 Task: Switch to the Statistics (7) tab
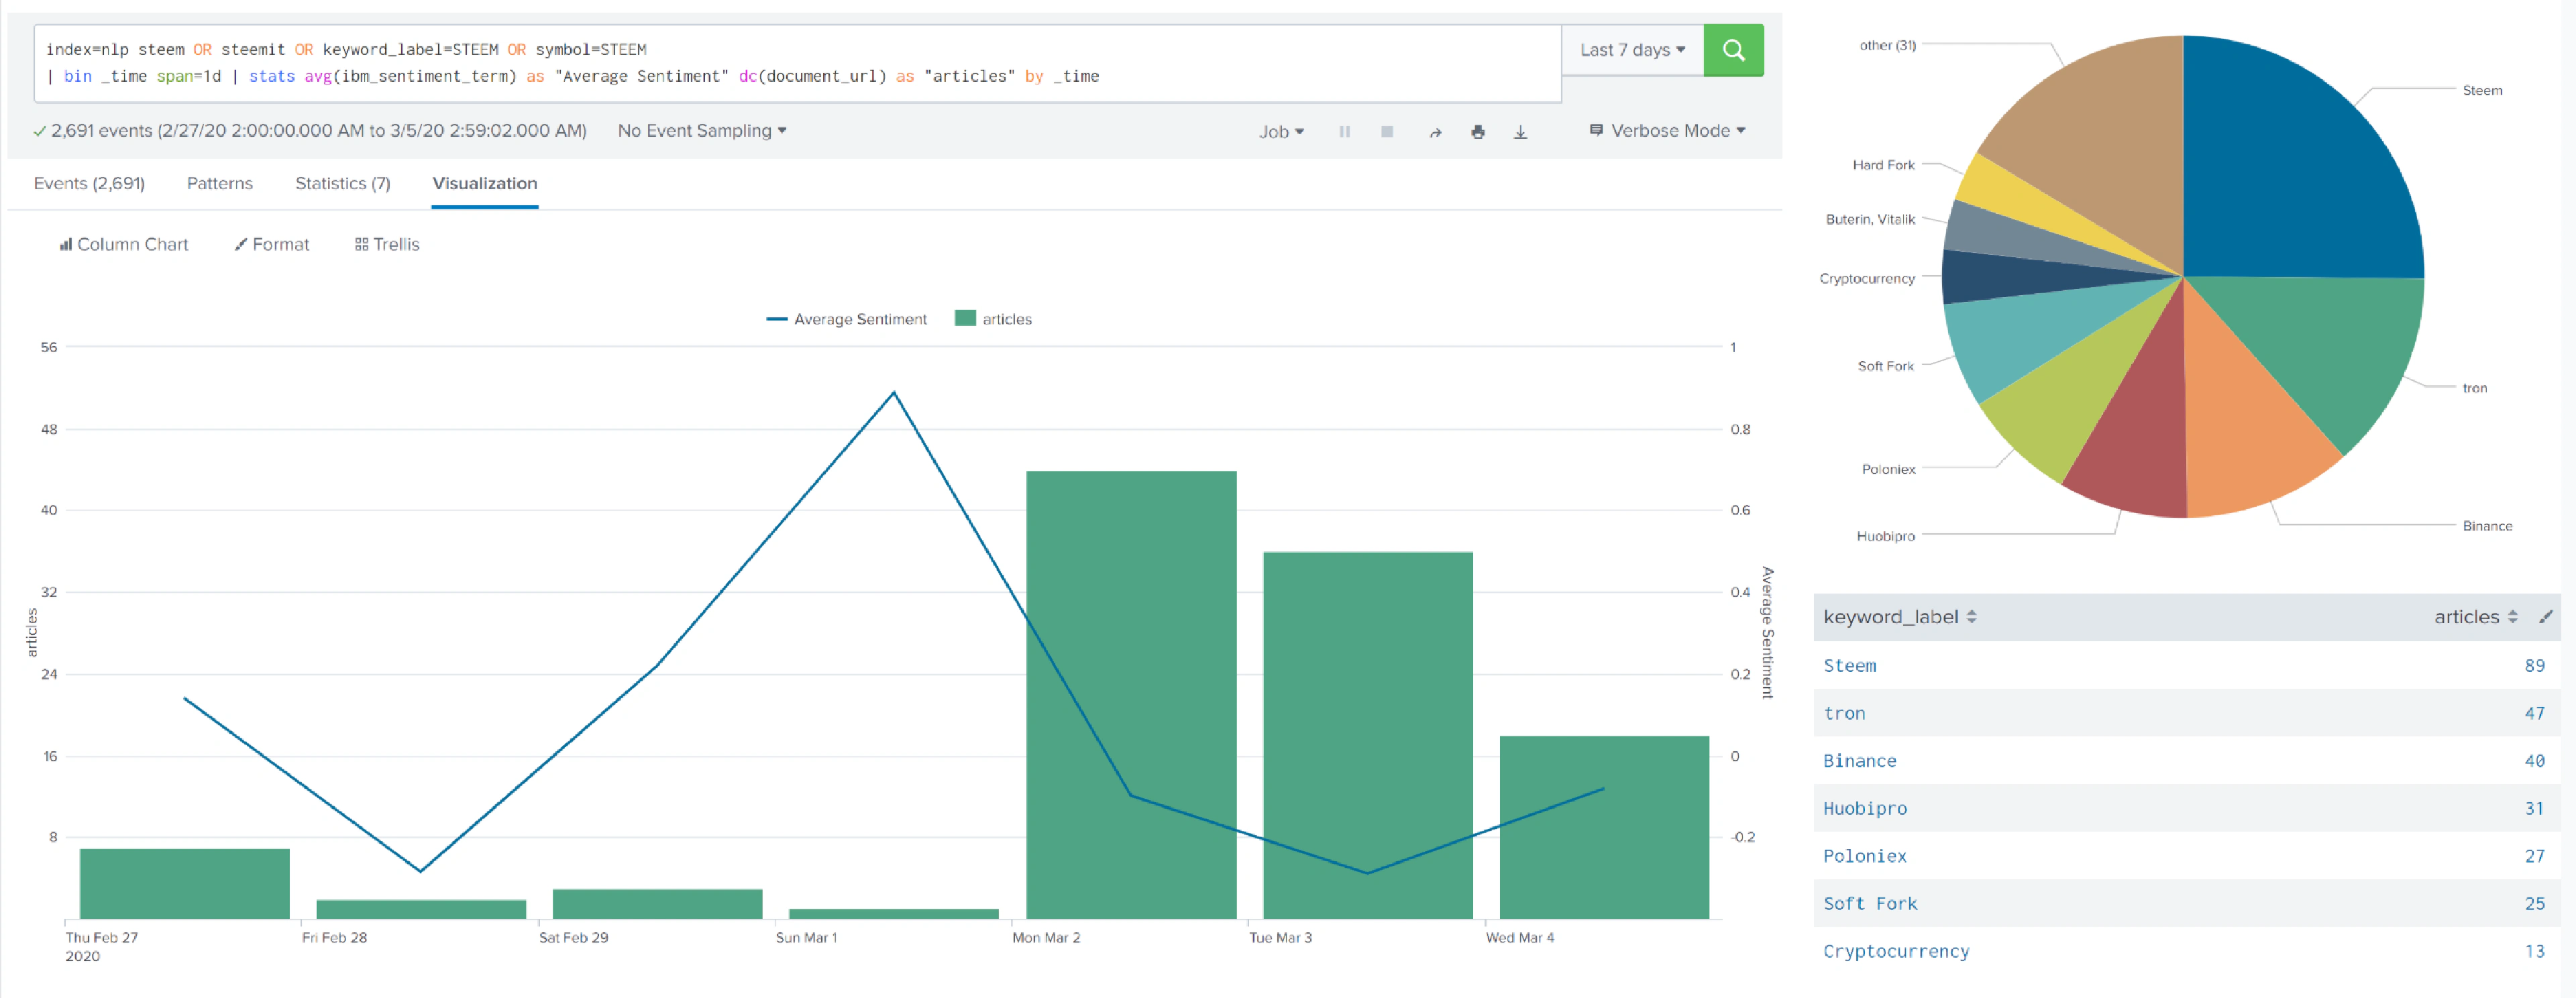(343, 184)
